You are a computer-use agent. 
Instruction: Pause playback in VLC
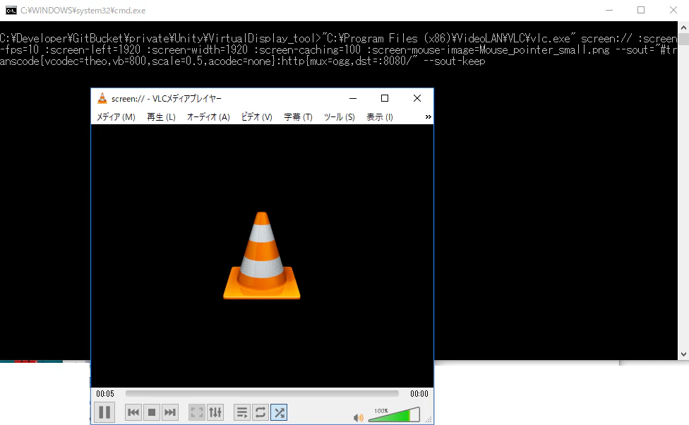click(x=104, y=412)
